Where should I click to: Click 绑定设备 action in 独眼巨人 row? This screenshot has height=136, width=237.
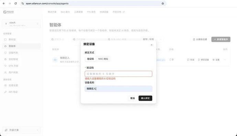click(x=203, y=60)
